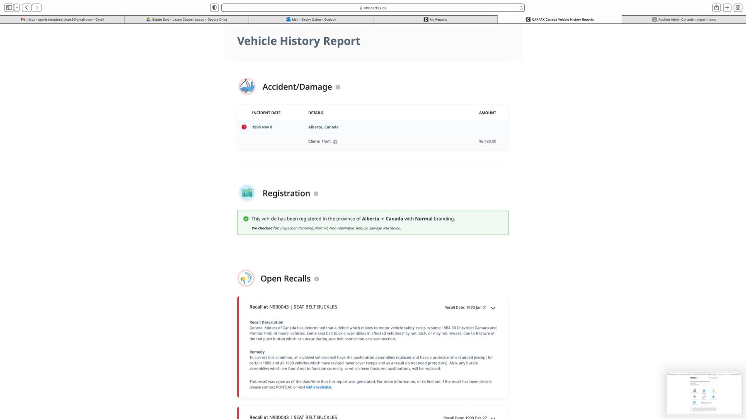
Task: Open GM's website link
Action: point(319,388)
